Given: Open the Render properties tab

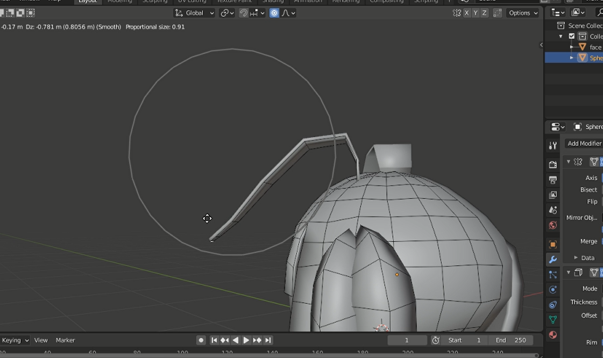Looking at the screenshot, I should [553, 165].
